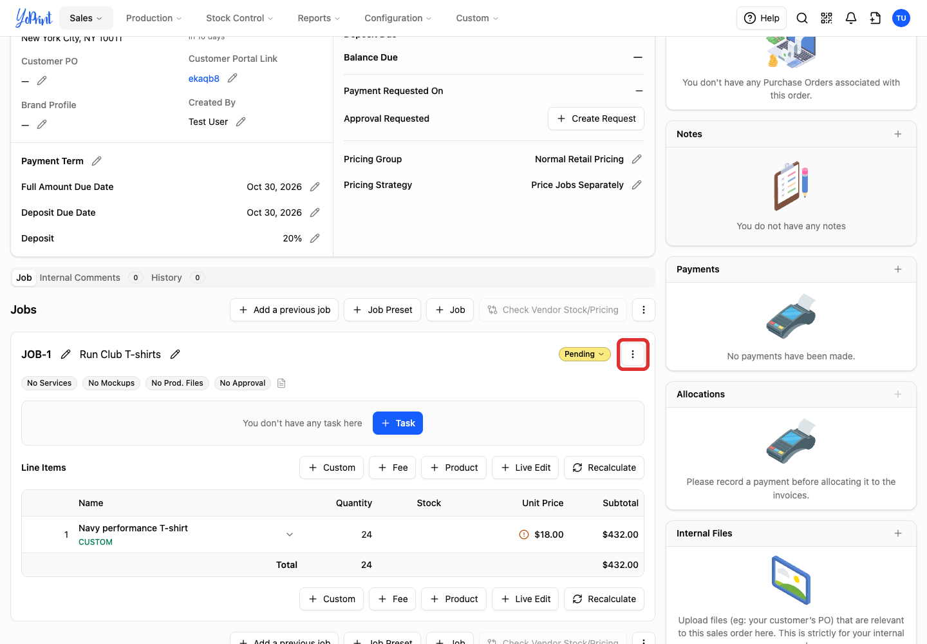The height and width of the screenshot is (644, 927).
Task: Open the unit price warning icon
Action: 524,535
